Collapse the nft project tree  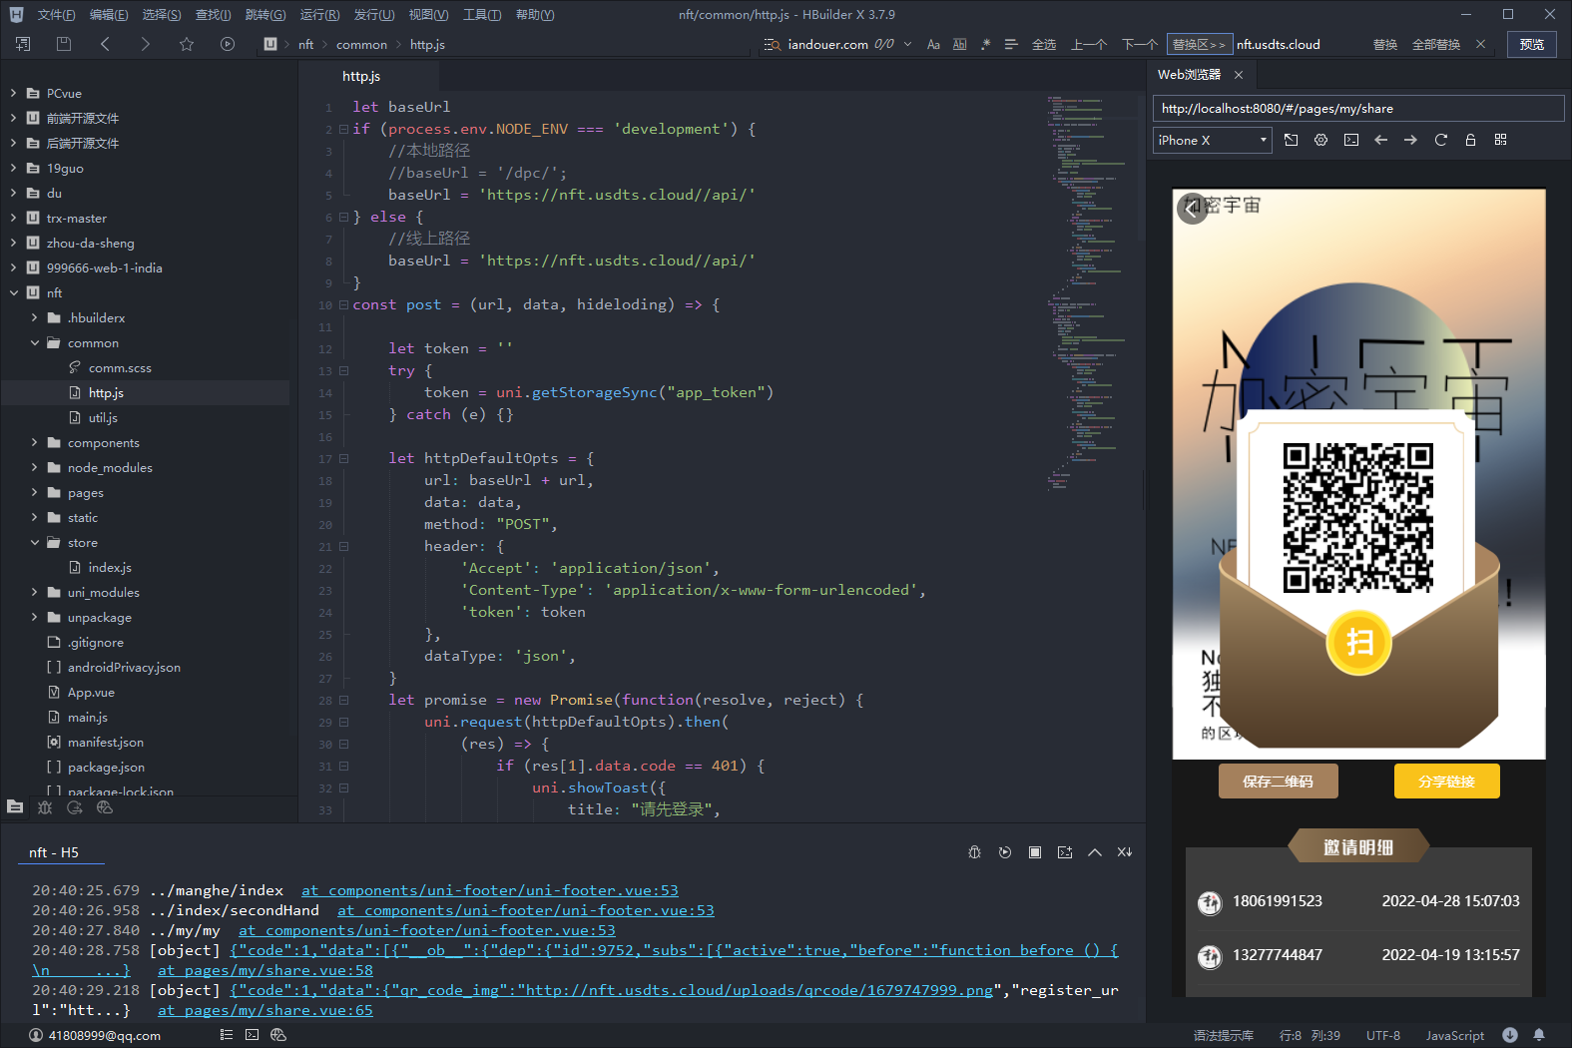point(13,292)
